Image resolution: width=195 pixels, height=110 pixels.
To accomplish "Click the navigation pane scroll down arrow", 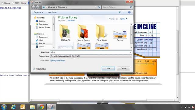I will click(x=54, y=48).
